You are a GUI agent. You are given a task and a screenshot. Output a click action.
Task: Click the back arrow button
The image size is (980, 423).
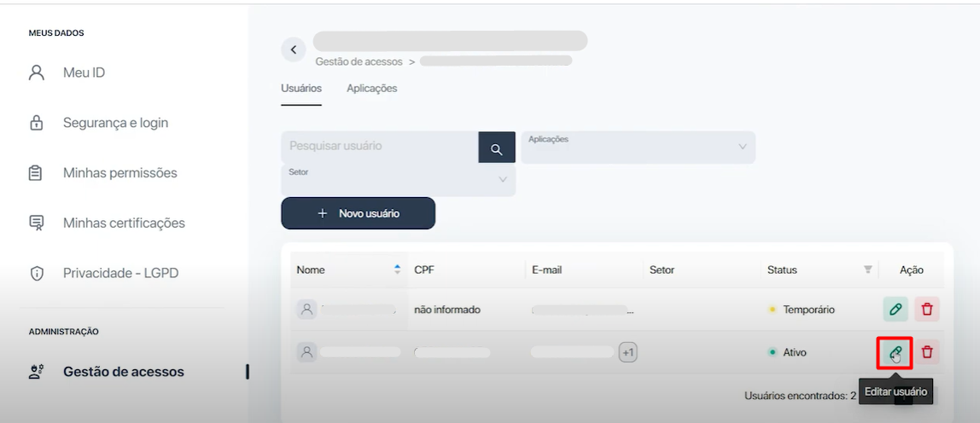tap(293, 49)
